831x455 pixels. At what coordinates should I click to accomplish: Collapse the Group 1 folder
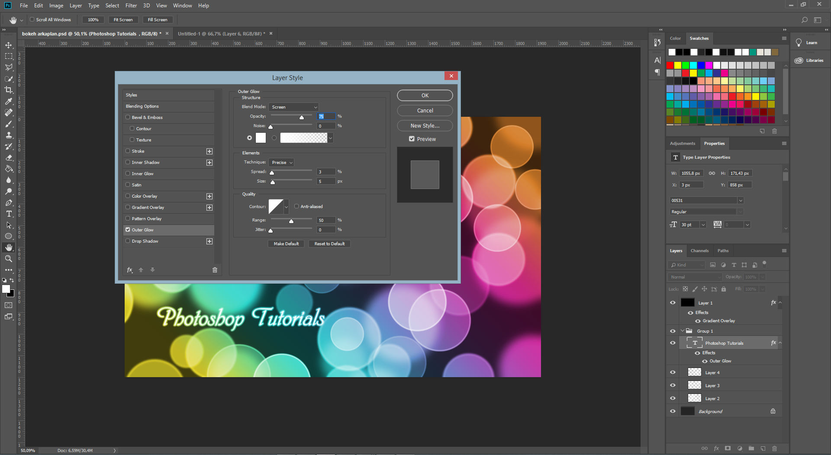coord(683,331)
